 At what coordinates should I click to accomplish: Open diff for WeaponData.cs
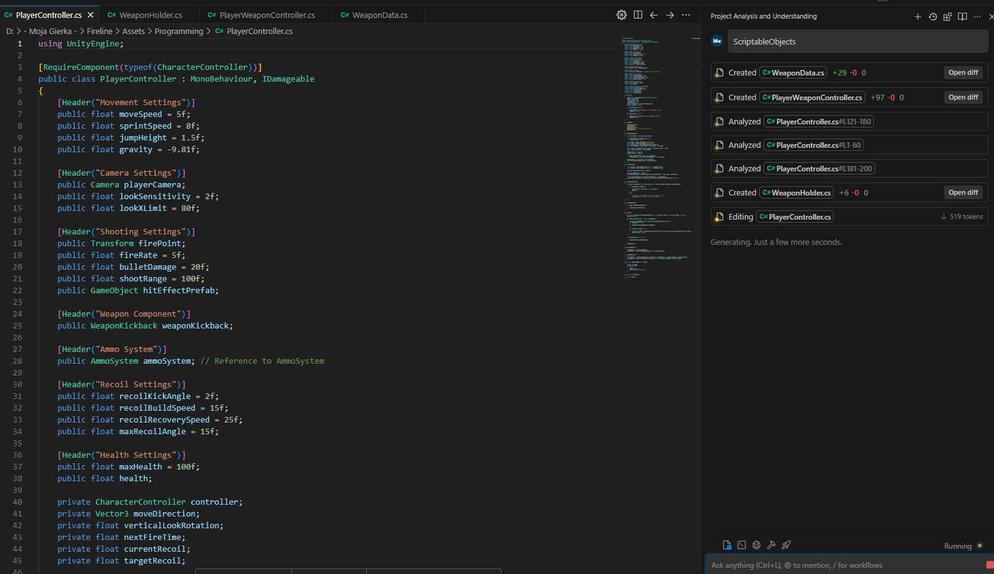pos(963,72)
